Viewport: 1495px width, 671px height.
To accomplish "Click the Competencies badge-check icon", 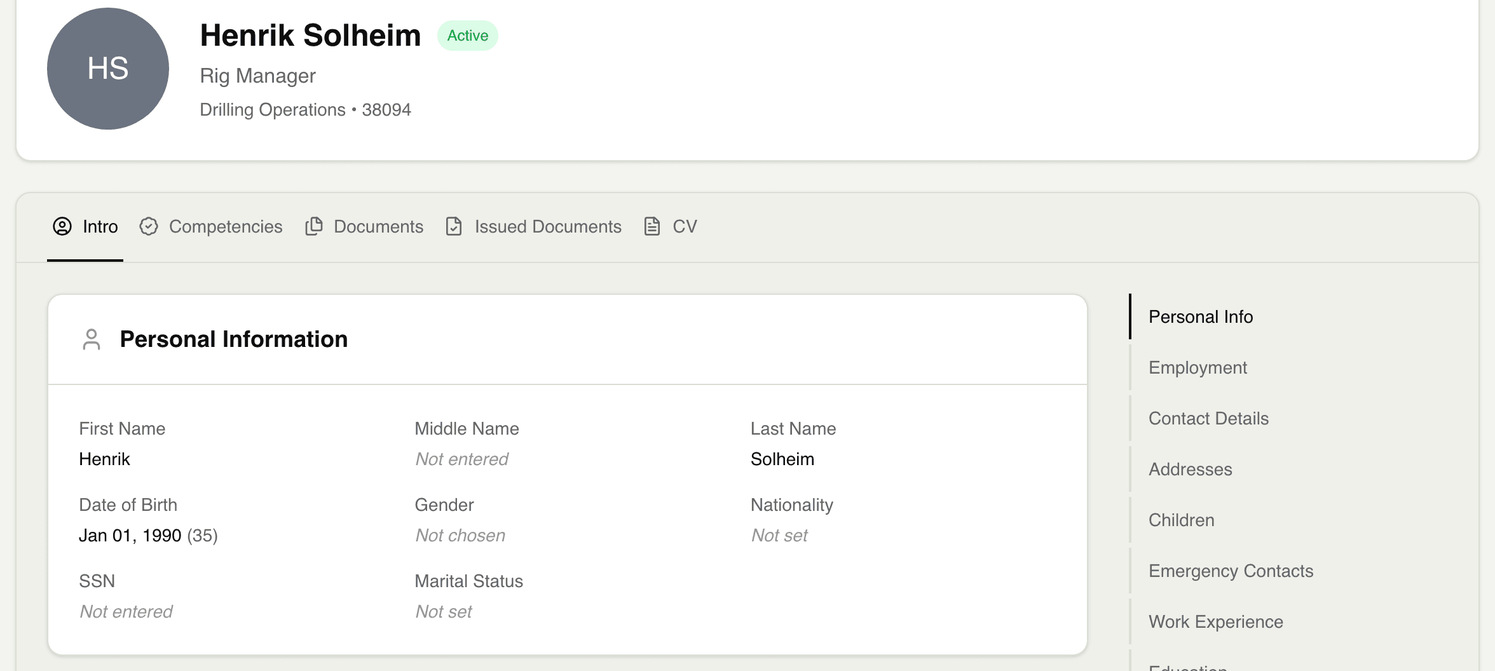I will click(149, 226).
